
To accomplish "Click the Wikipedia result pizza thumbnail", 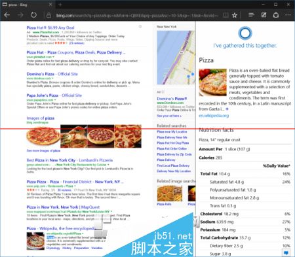I will [35, 241].
